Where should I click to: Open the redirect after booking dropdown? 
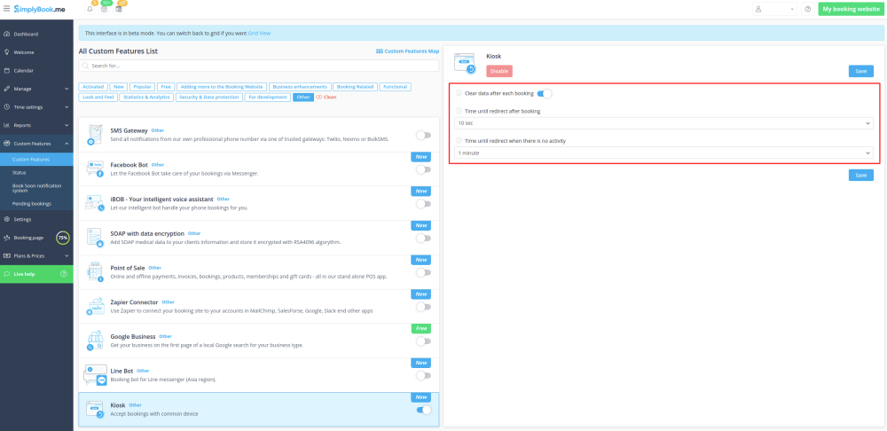tap(663, 123)
